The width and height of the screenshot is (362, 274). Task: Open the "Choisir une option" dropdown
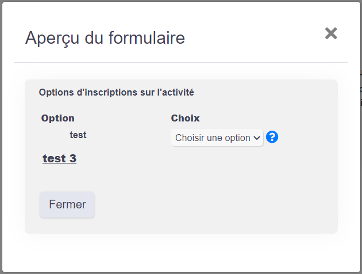click(217, 138)
